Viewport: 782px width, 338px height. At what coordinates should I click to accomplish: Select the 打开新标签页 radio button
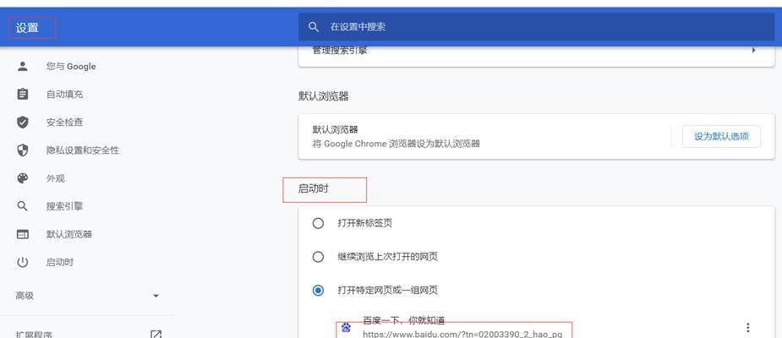(318, 223)
